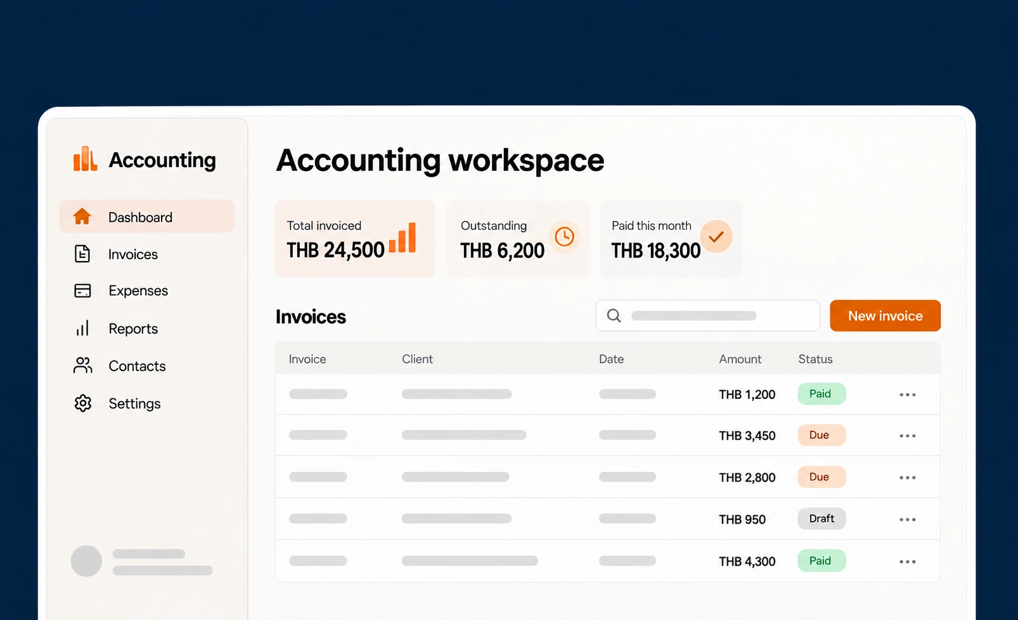Click the Due badge for THB 2,800
The width and height of the screenshot is (1018, 620).
click(x=821, y=477)
